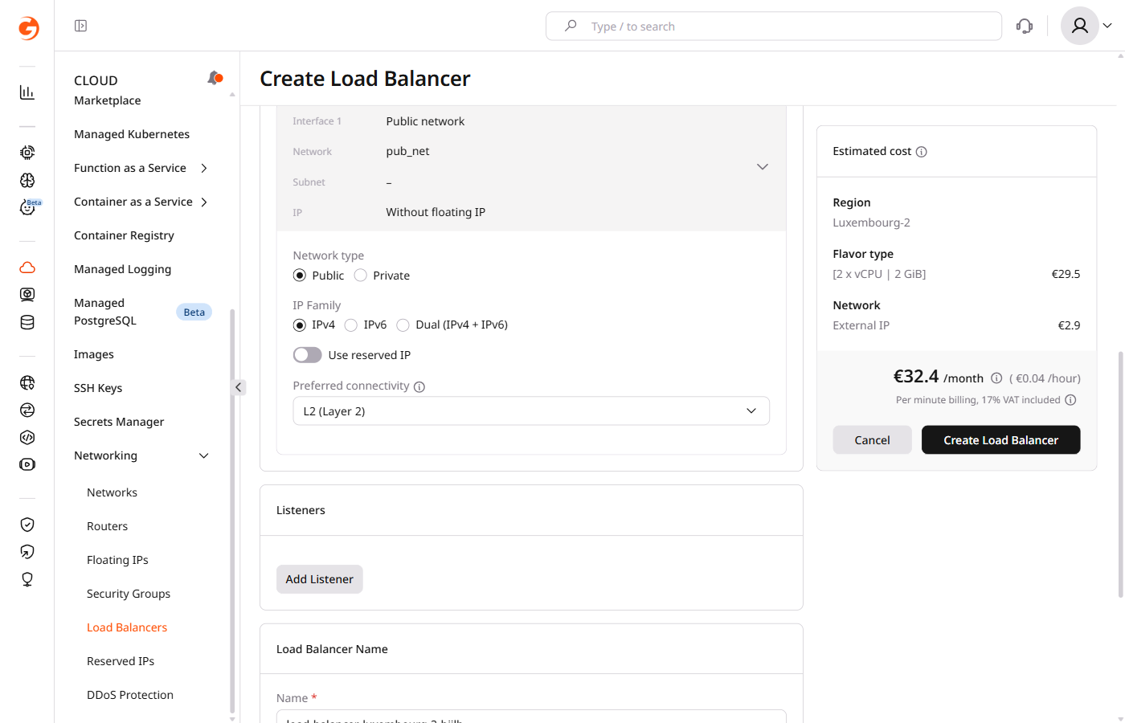This screenshot has height=723, width=1125.
Task: Open the bar chart reports icon
Action: [x=27, y=92]
